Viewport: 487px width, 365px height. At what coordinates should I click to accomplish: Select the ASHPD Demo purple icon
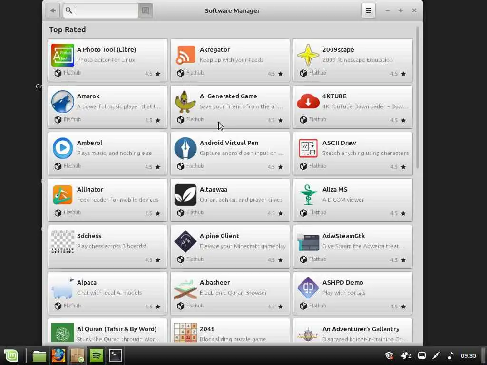[308, 288]
